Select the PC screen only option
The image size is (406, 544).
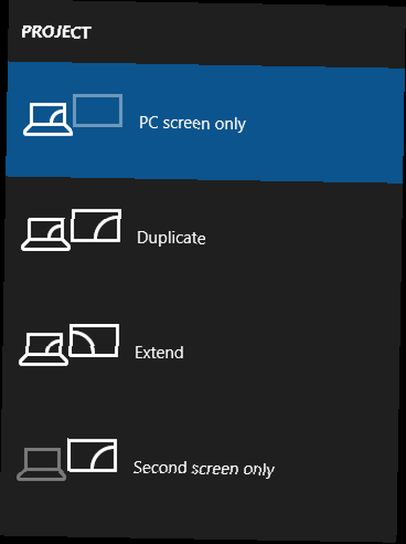pyautogui.click(x=204, y=122)
